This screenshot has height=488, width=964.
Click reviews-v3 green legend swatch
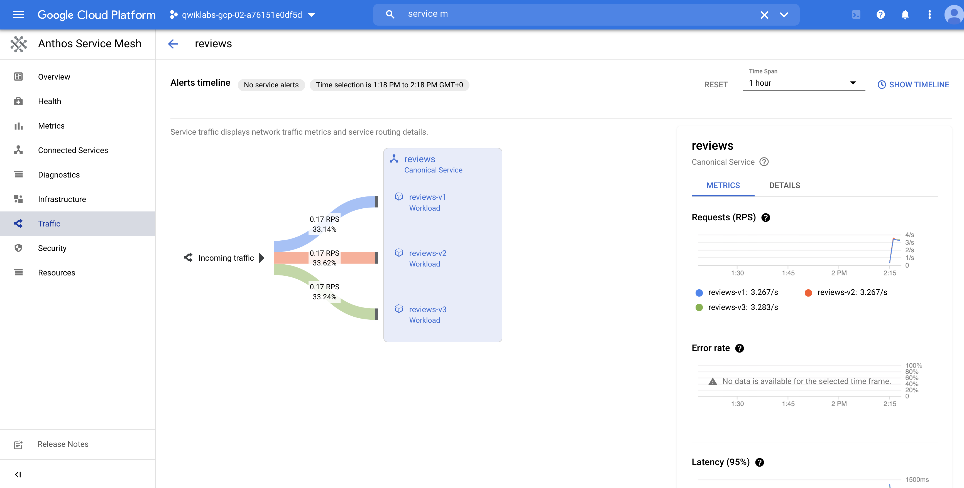coord(699,308)
